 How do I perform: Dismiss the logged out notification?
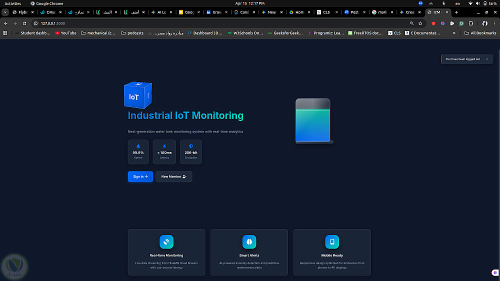pos(487,59)
